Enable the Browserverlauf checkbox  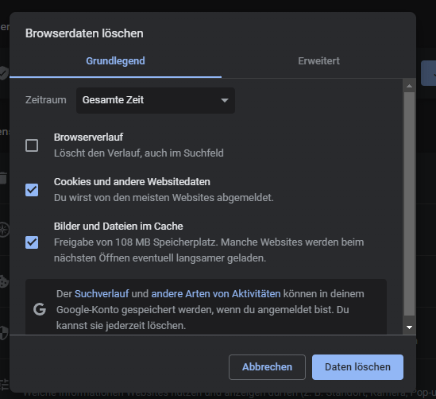(x=32, y=145)
